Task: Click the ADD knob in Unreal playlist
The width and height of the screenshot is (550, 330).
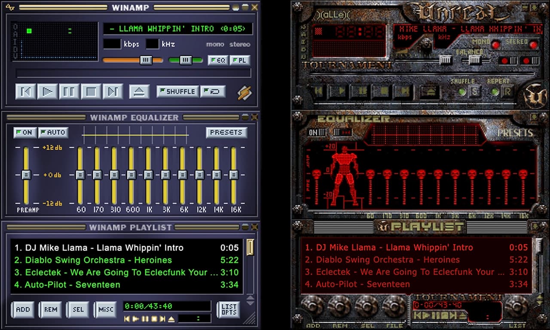Action: tap(312, 306)
